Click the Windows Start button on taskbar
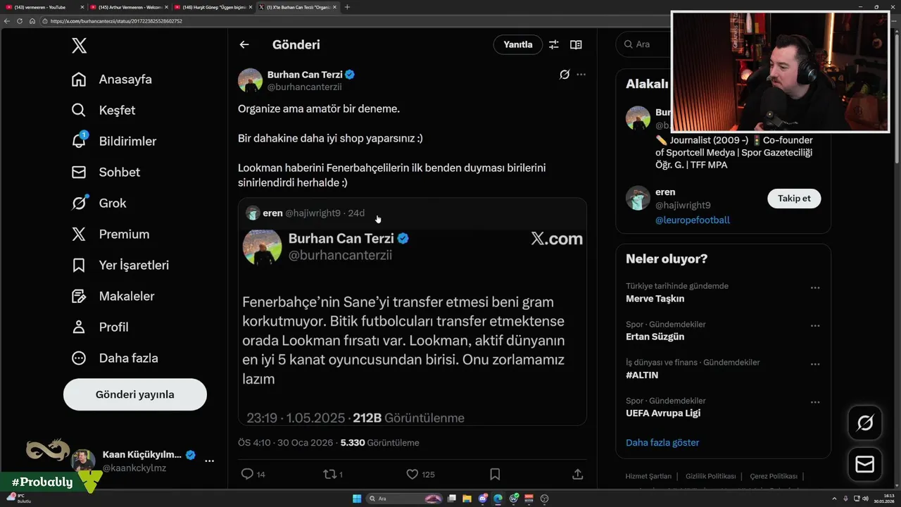 click(x=357, y=499)
